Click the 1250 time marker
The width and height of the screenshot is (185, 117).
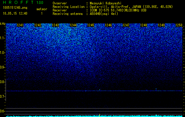[x=179, y=25]
